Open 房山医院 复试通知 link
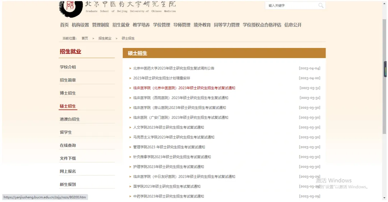Image resolution: width=388 pixels, height=202 pixels. (x=179, y=108)
